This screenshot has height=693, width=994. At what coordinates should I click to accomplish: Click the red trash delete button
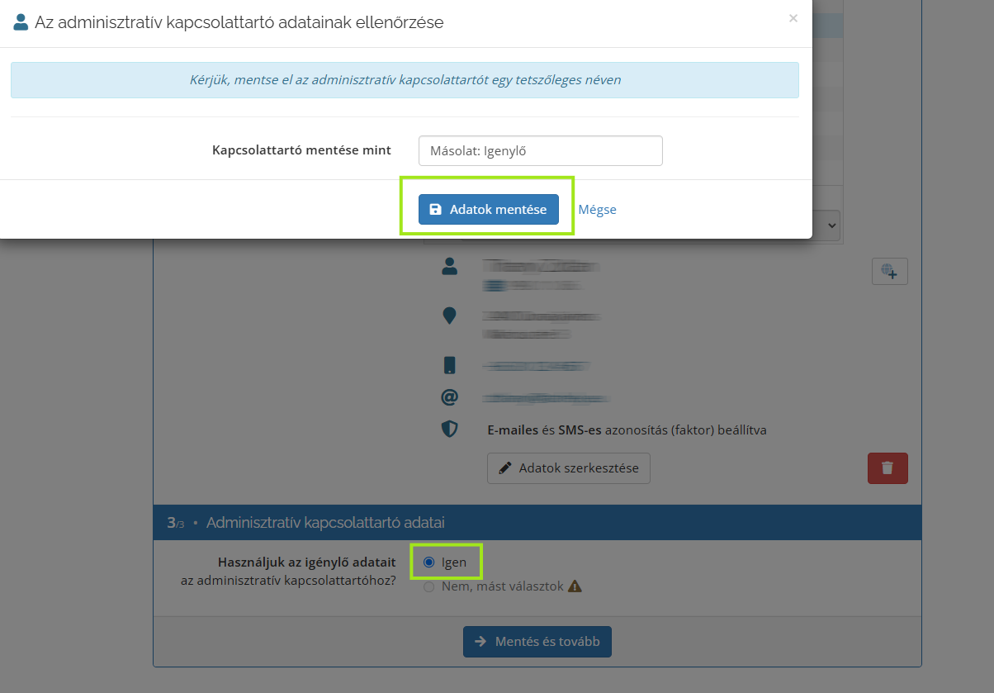(887, 468)
